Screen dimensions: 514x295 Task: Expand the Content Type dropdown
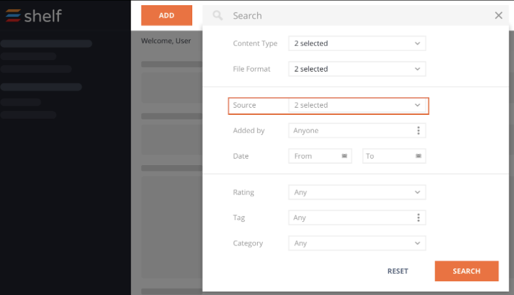coord(357,44)
